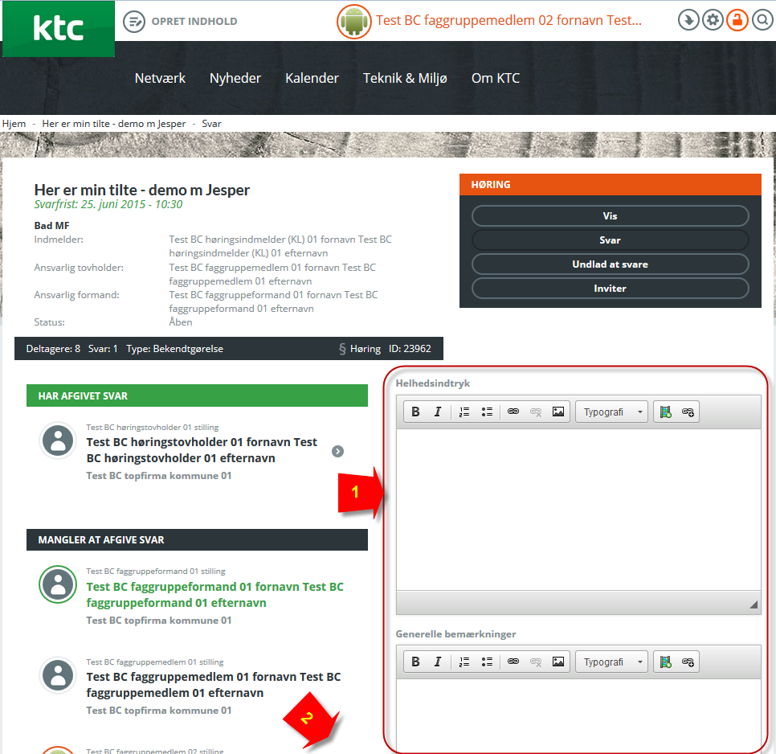Click 'ID: 23962' in info bar
Screen dimensions: 776x754
[x=410, y=349]
